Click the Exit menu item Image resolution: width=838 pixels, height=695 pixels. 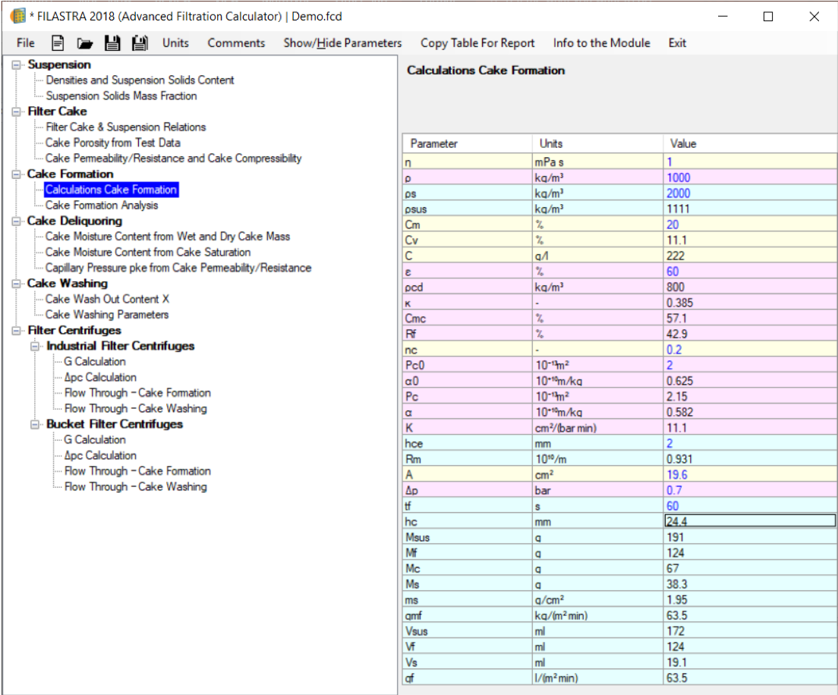pos(677,42)
